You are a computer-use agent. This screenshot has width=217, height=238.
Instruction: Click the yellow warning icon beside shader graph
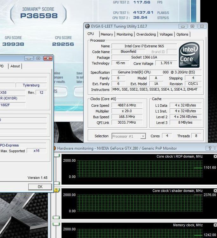click(x=56, y=190)
